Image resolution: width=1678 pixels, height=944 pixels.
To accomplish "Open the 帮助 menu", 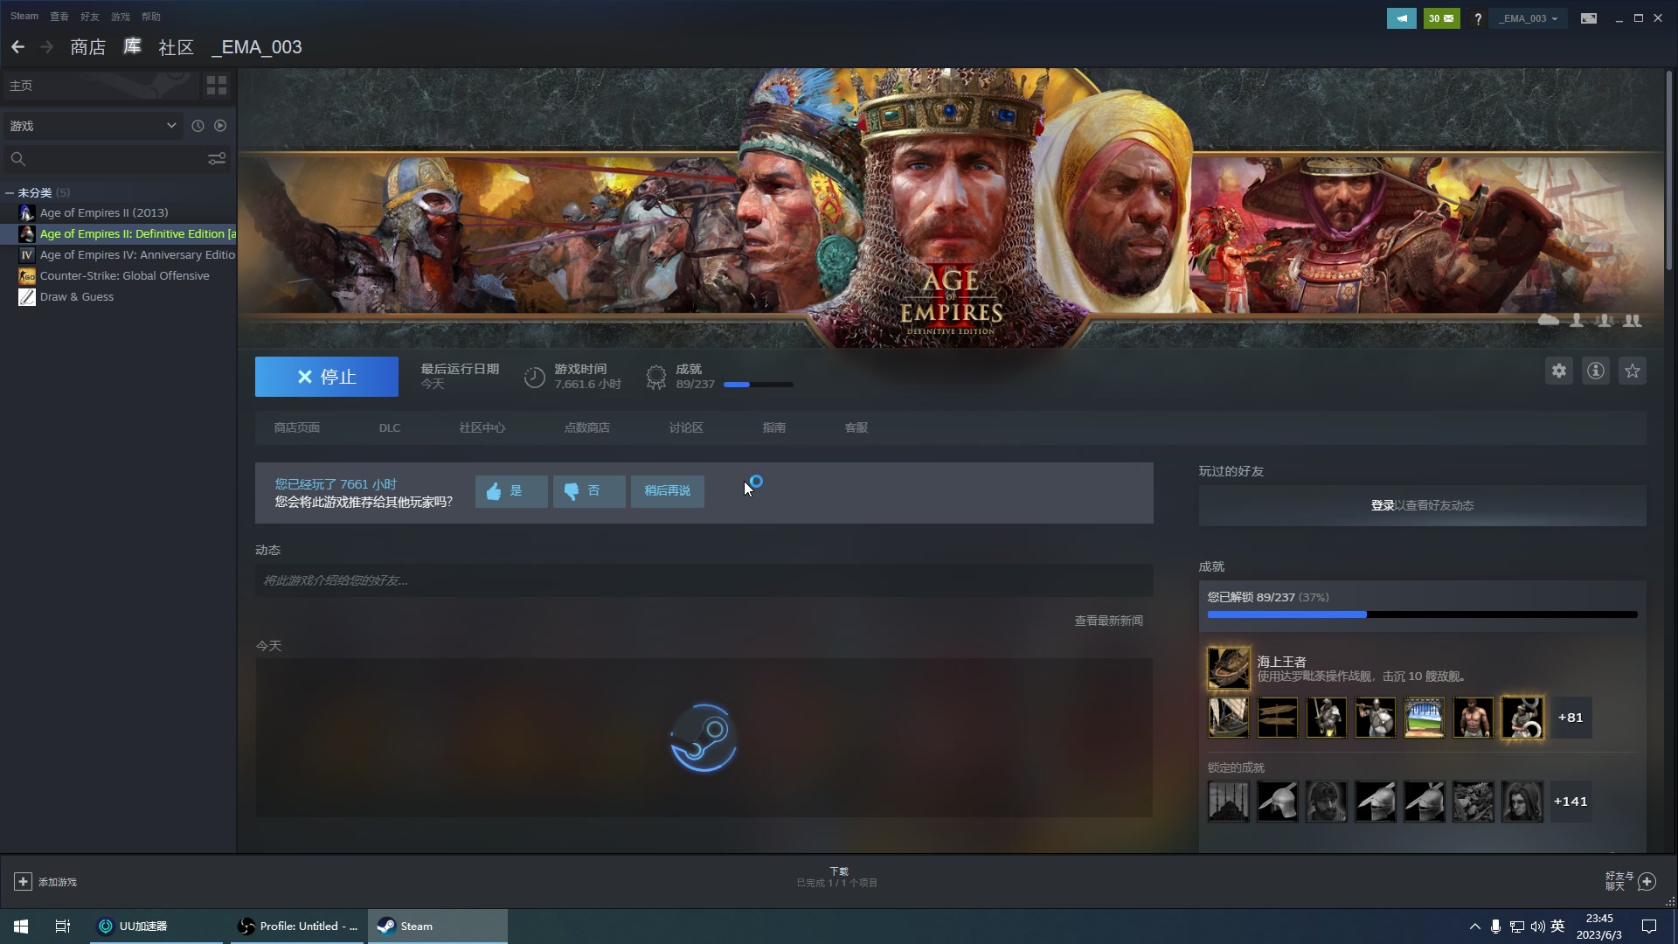I will [x=151, y=17].
